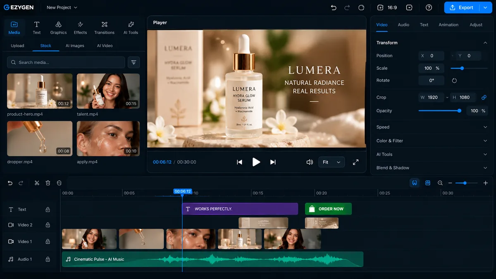Viewport: 496px width, 279px height.
Task: Collapse the Transform section
Action: tap(485, 43)
